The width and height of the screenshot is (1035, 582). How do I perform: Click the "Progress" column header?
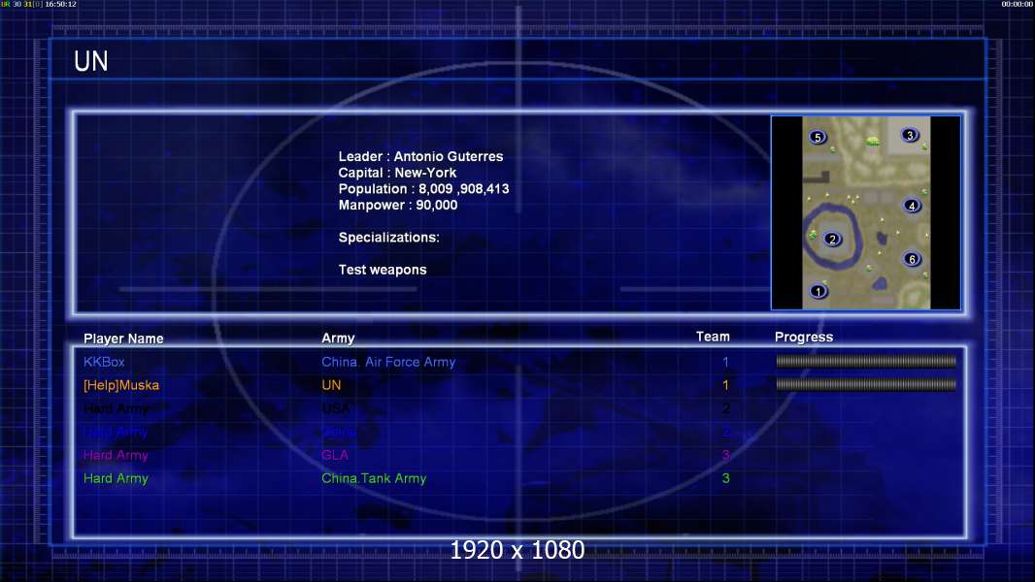[x=804, y=338]
